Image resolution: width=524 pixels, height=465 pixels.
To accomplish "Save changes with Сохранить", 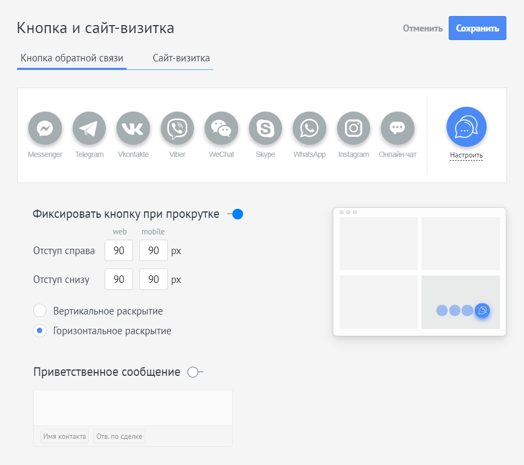I will (x=477, y=28).
